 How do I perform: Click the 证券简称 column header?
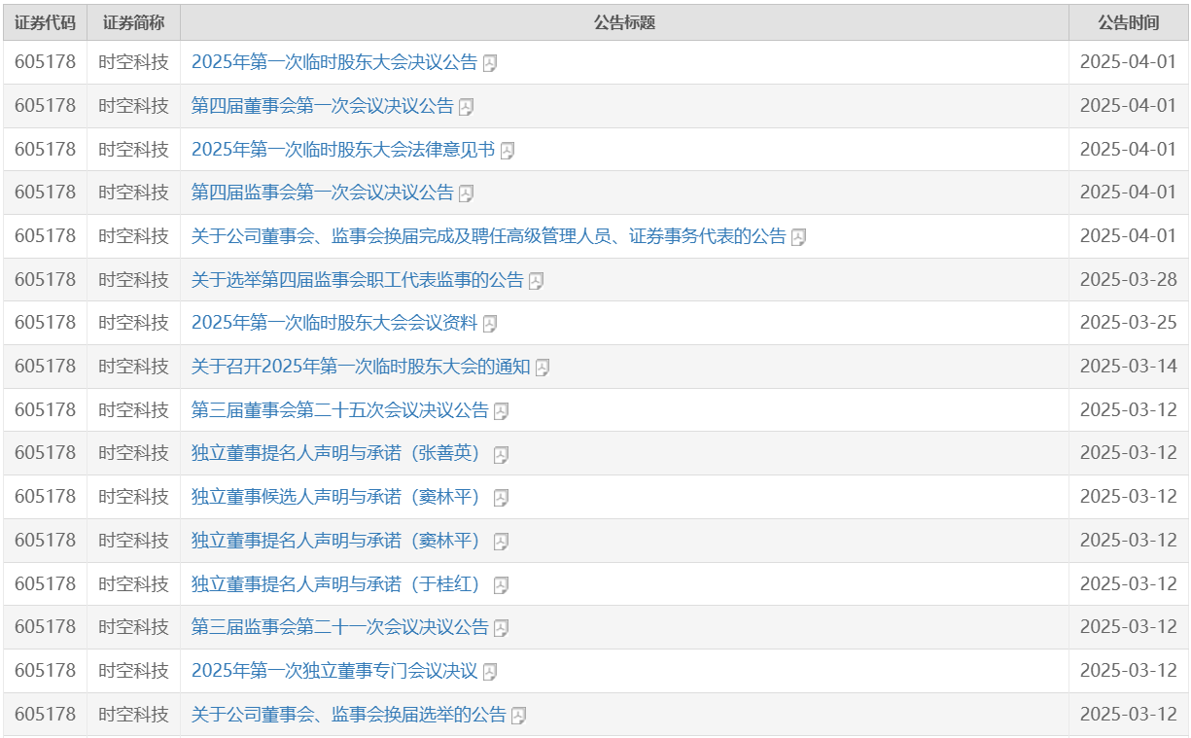click(133, 22)
